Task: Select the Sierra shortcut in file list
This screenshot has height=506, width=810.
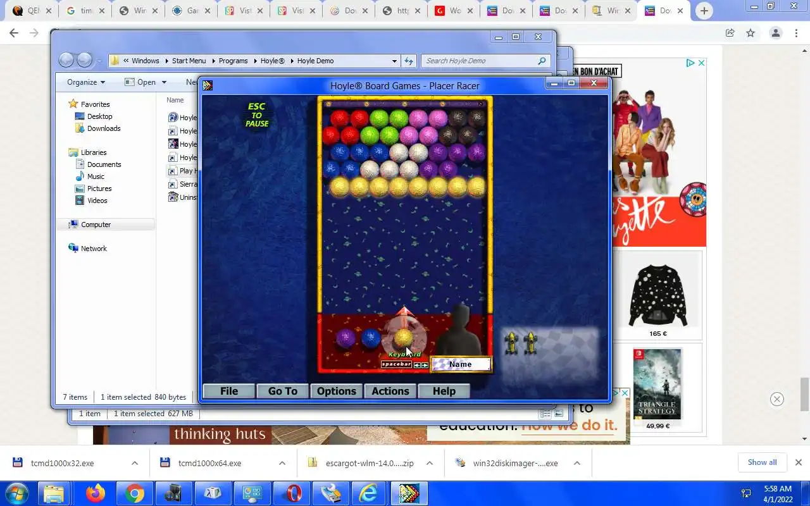Action: coord(183,184)
